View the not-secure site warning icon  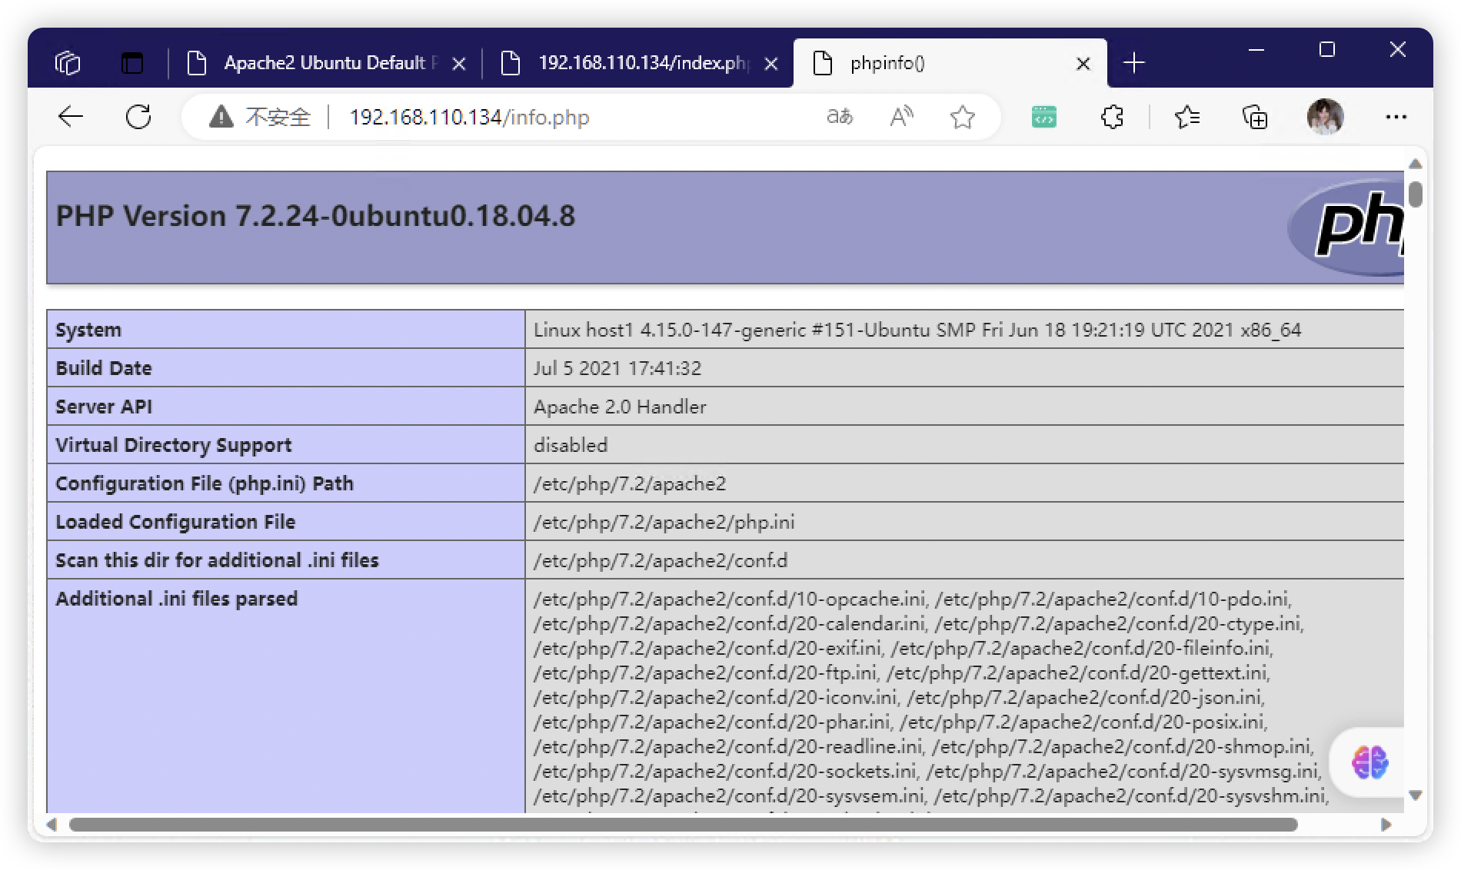[x=221, y=117]
